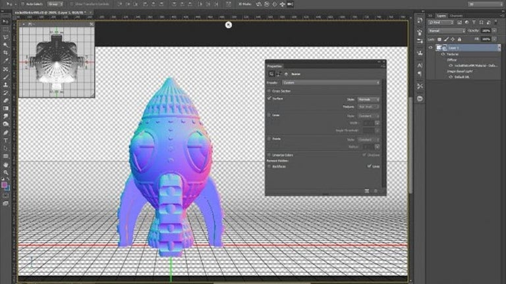Open the Character panel icon in dock

tap(420, 65)
